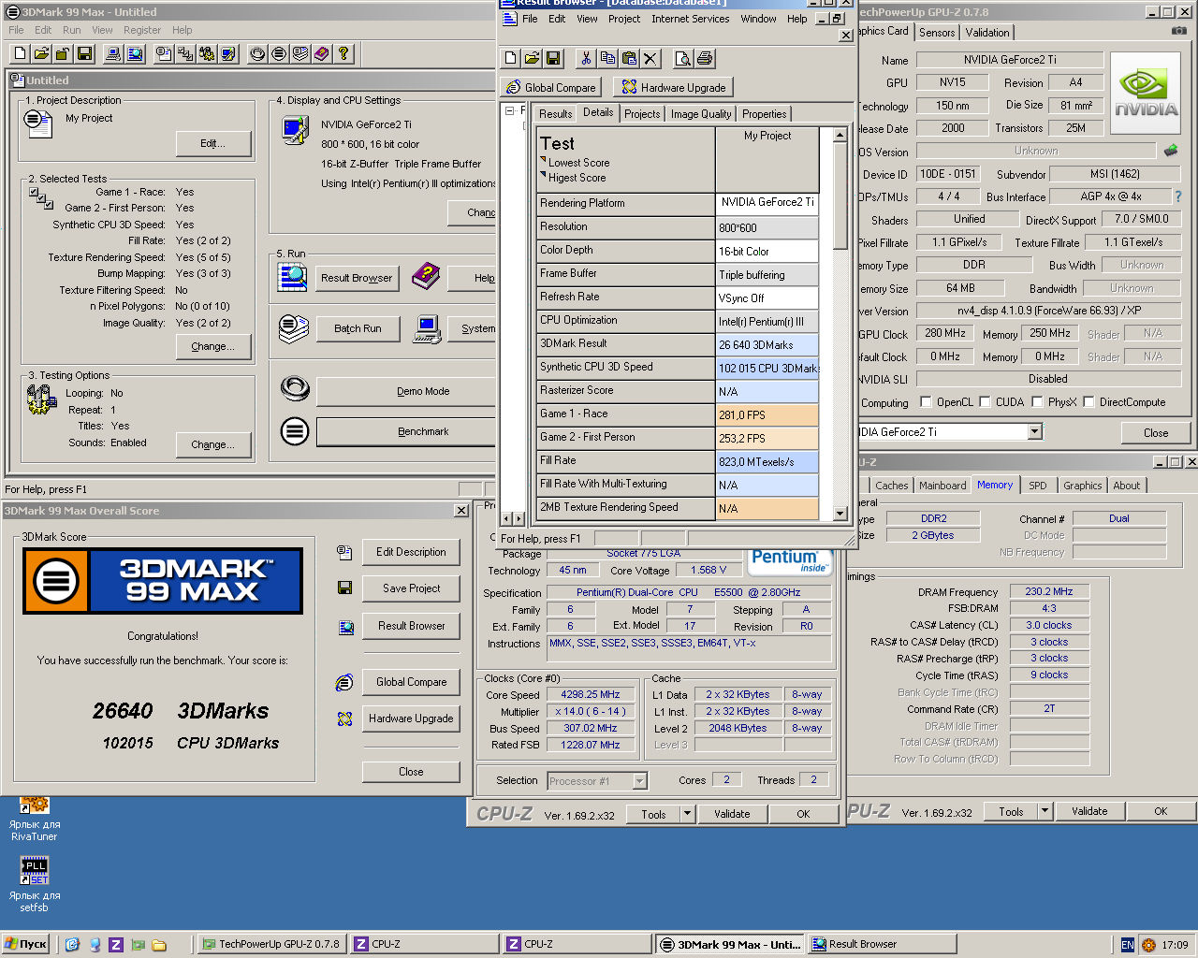Open Sensors tab in GPU-Z
This screenshot has height=958, width=1198.
tap(937, 32)
